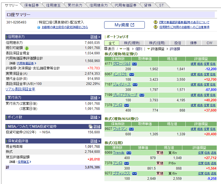Click the warning icon beside 信用取引 notice
The image size is (221, 184).
(x=156, y=27)
